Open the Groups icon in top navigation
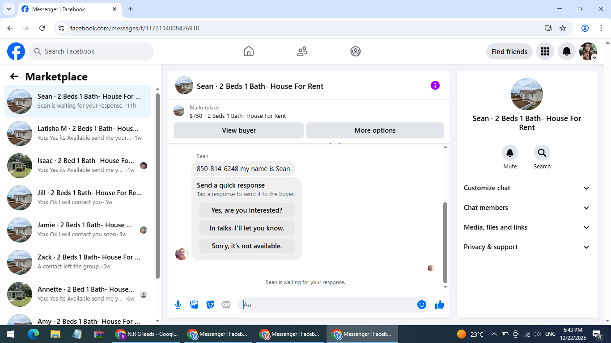The height and width of the screenshot is (343, 611). coord(356,51)
